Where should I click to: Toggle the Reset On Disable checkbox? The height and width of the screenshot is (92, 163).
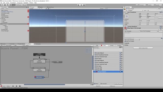tap(125, 41)
